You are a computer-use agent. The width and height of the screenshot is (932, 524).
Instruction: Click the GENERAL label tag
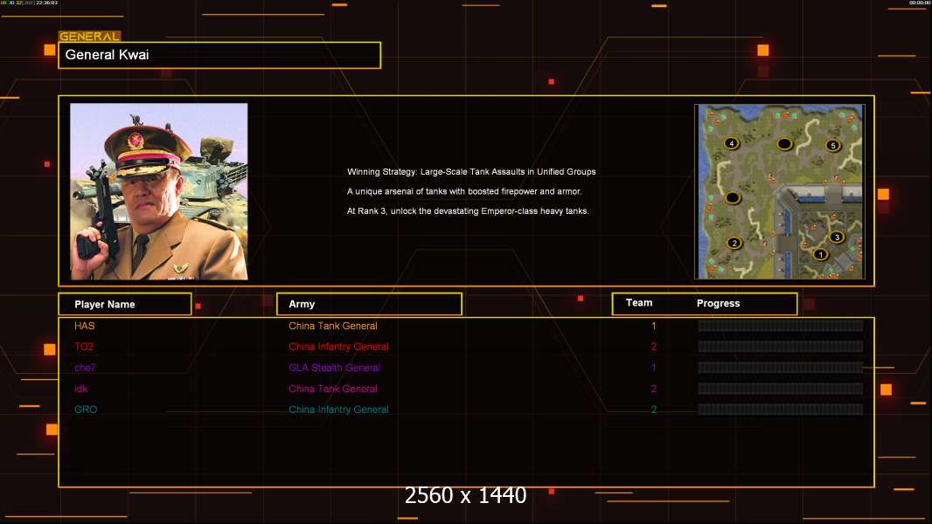(x=90, y=36)
